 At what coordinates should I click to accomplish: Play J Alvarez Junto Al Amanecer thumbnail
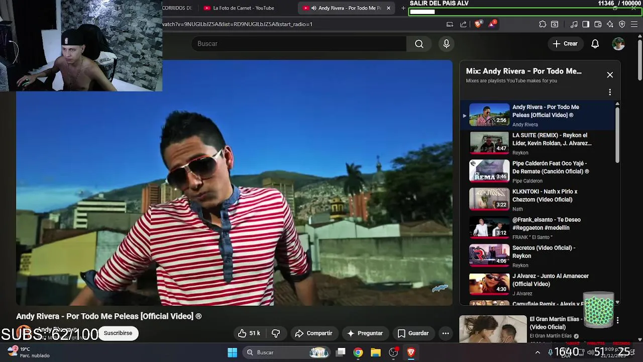pyautogui.click(x=489, y=284)
